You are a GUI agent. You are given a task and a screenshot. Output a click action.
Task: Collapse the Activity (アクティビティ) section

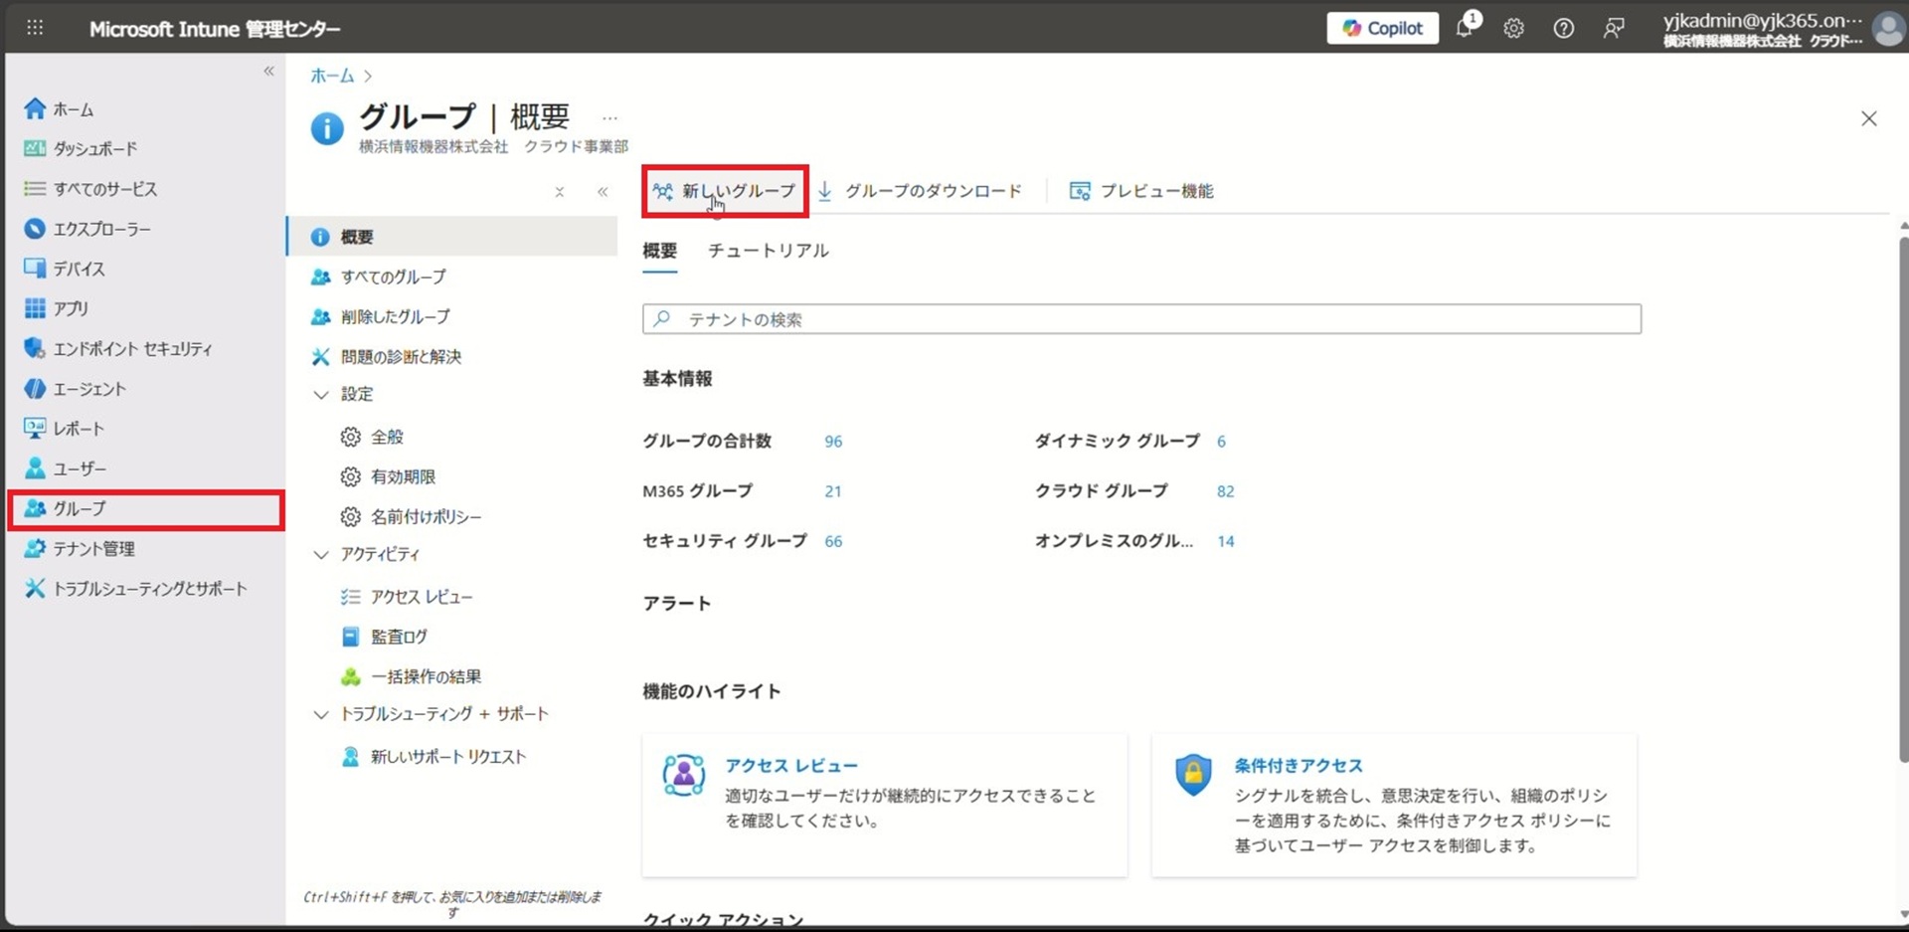(321, 555)
